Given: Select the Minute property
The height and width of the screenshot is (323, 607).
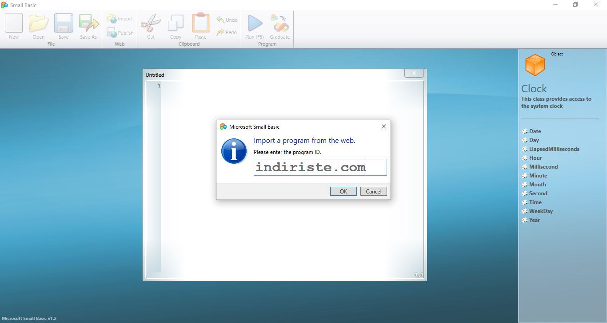Looking at the screenshot, I should click(x=538, y=176).
